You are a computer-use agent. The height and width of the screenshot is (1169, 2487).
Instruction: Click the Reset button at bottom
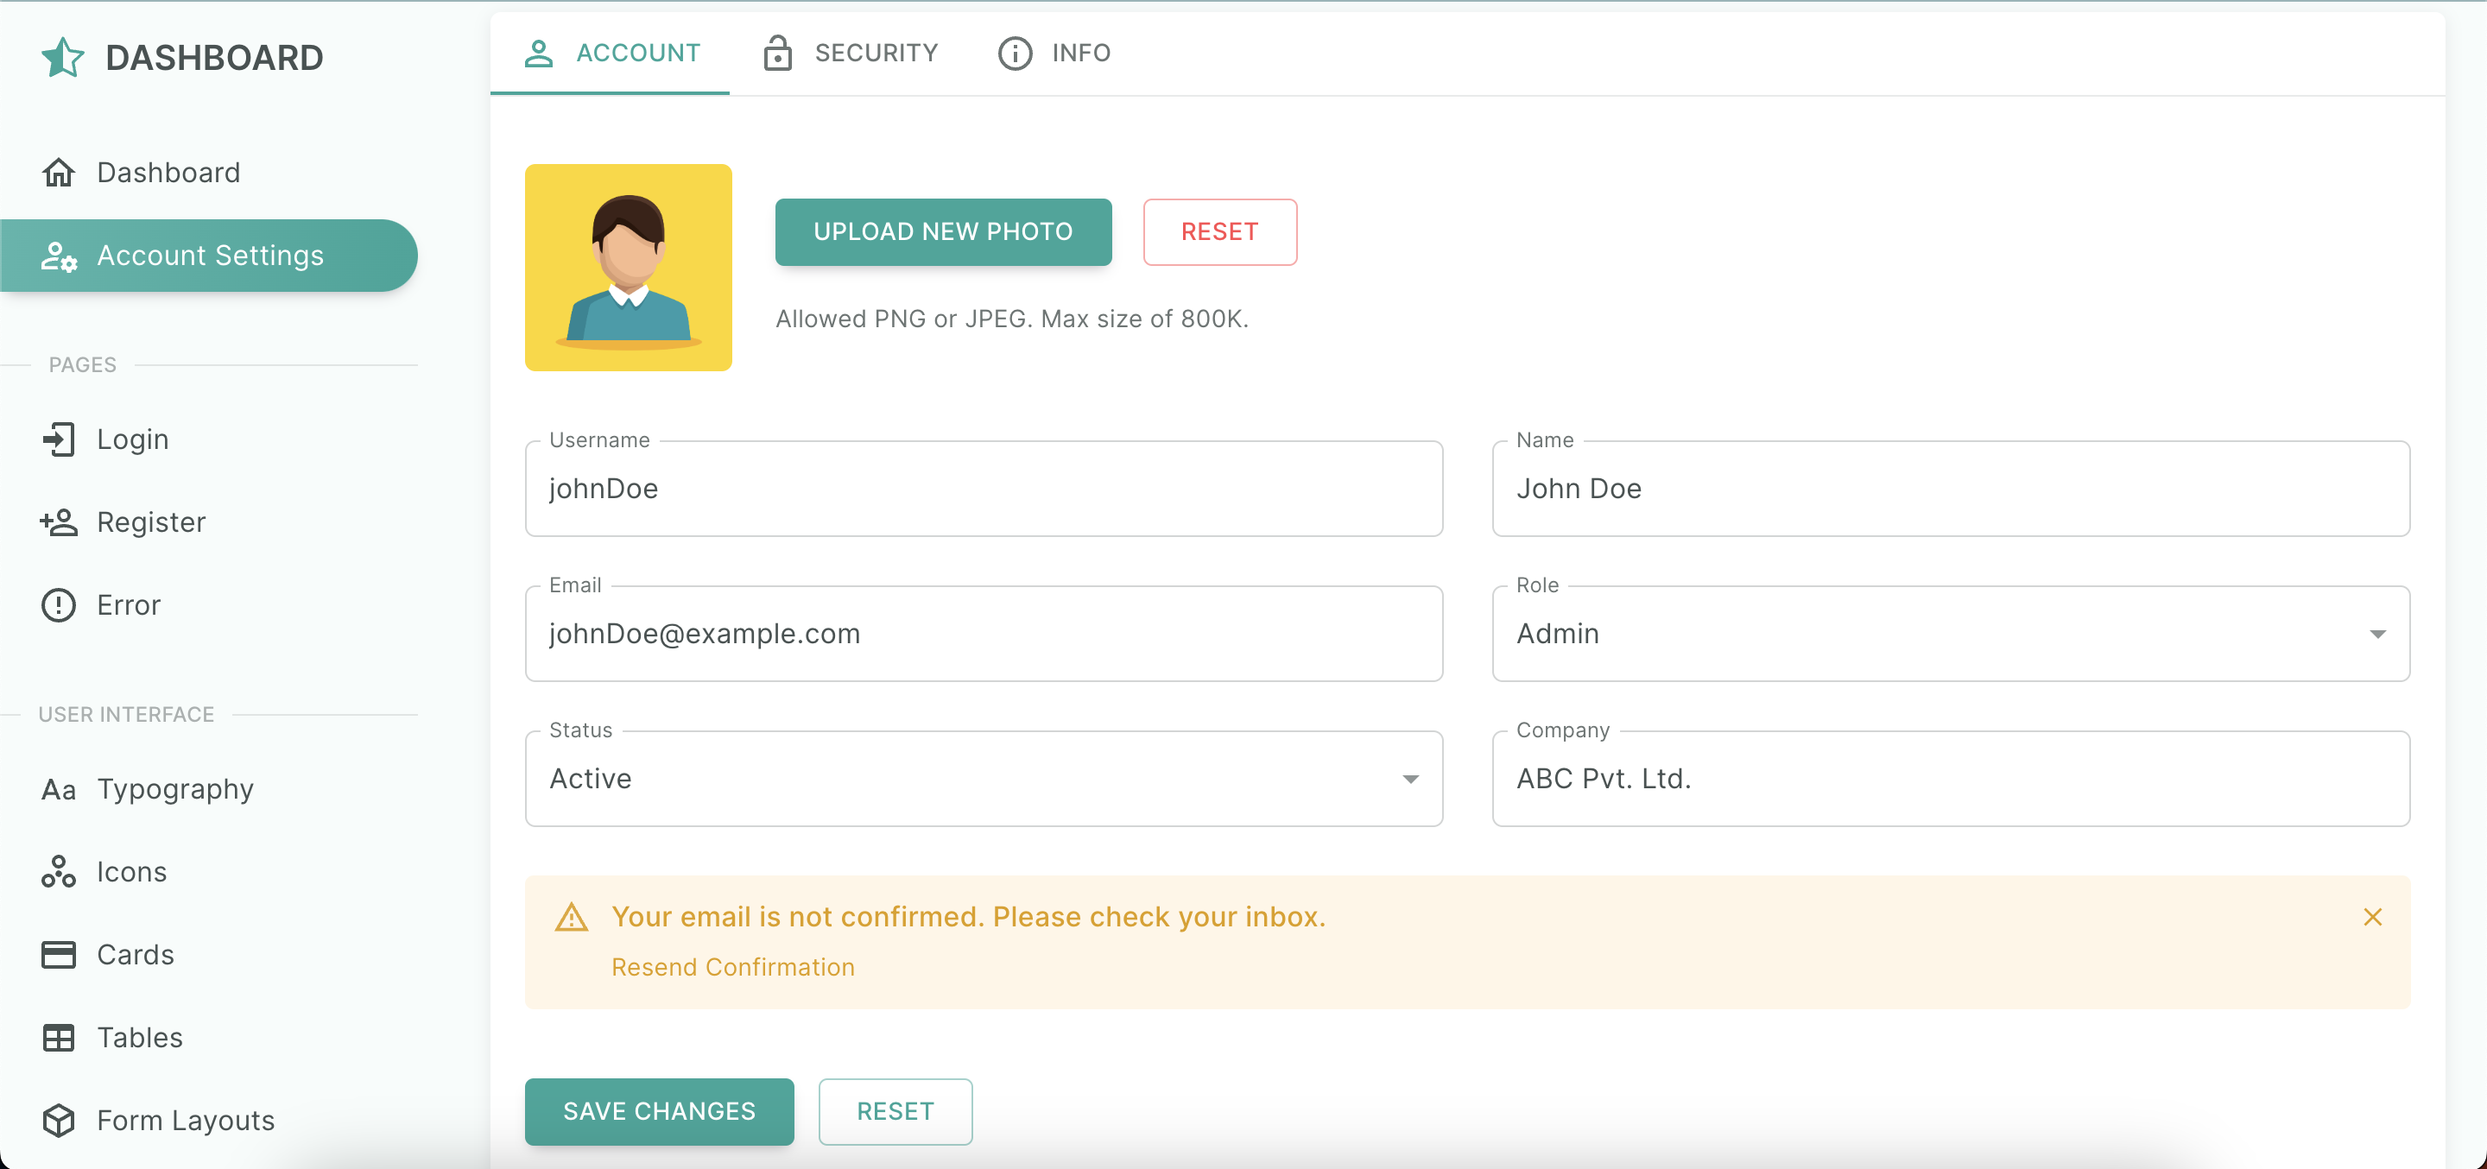point(895,1112)
